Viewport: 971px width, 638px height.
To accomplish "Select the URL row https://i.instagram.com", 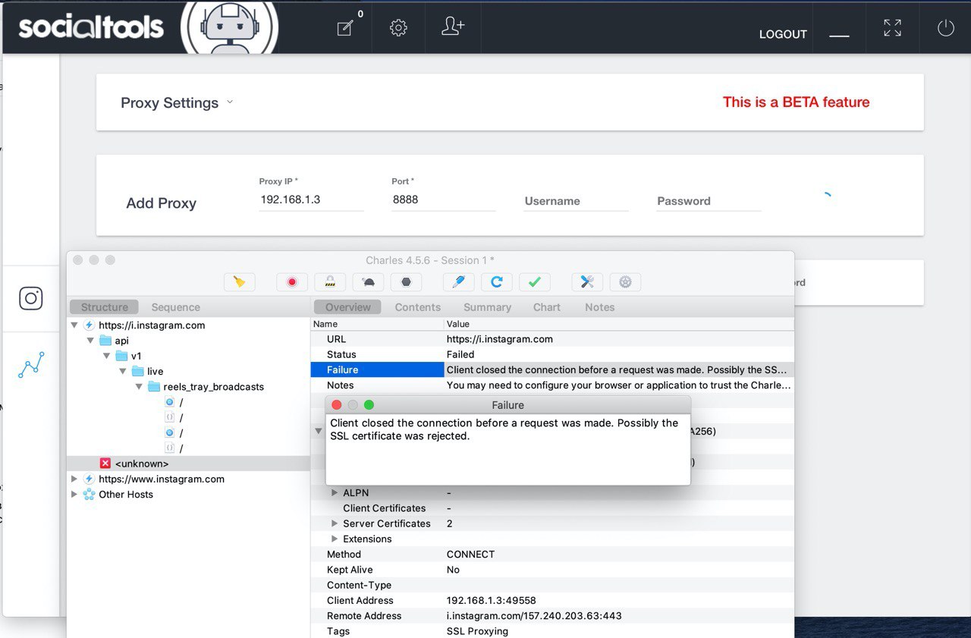I will click(x=552, y=339).
